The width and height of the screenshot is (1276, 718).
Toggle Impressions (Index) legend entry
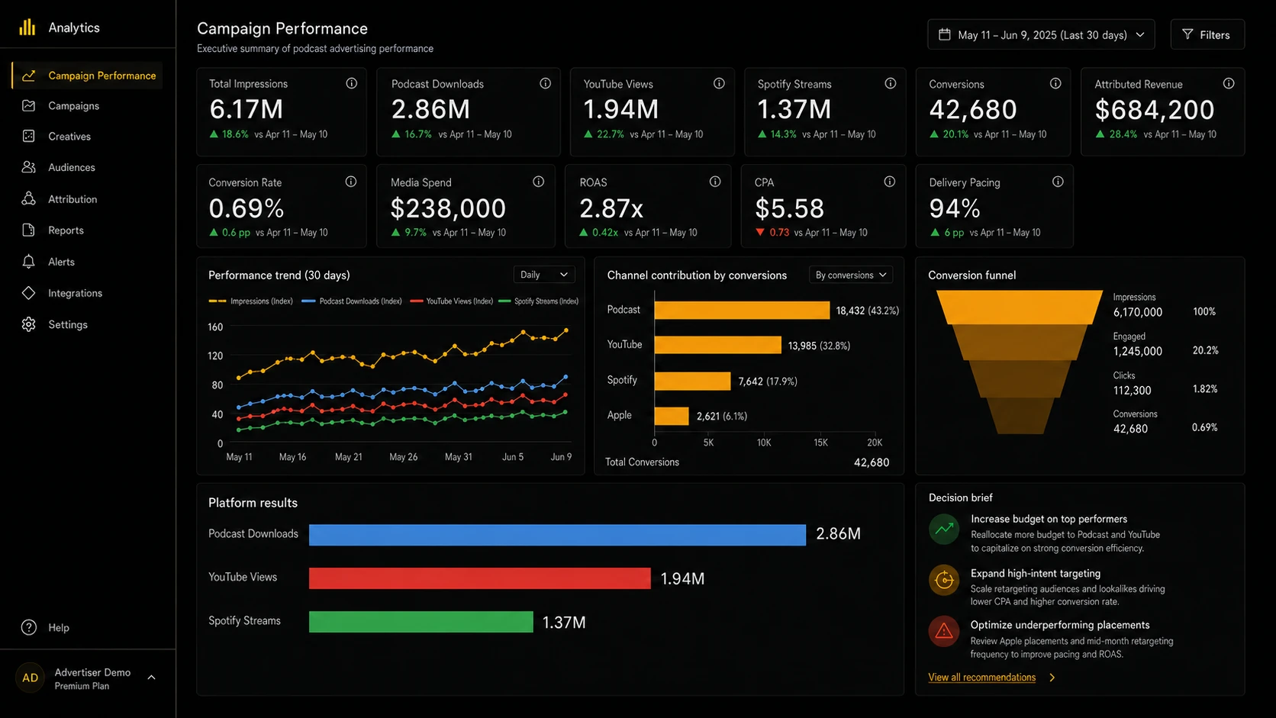pos(251,301)
